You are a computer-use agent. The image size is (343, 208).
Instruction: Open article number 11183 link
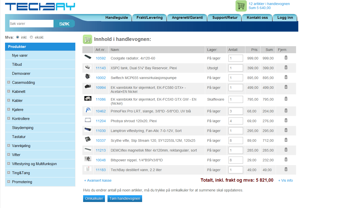101,170
